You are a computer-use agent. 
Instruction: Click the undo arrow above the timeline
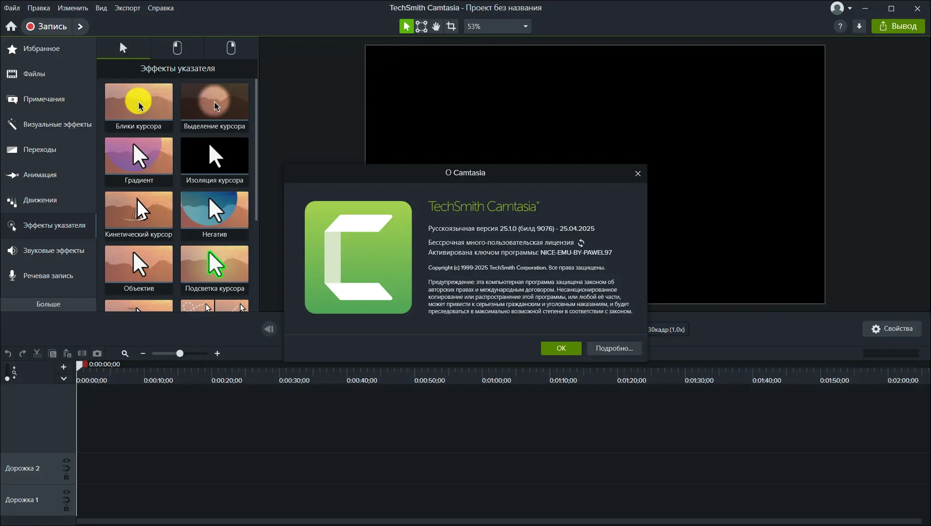tap(8, 353)
